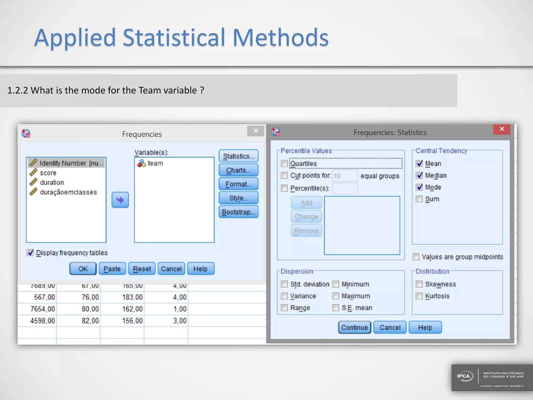
Task: Click data cell 76,00
Action: (78, 297)
